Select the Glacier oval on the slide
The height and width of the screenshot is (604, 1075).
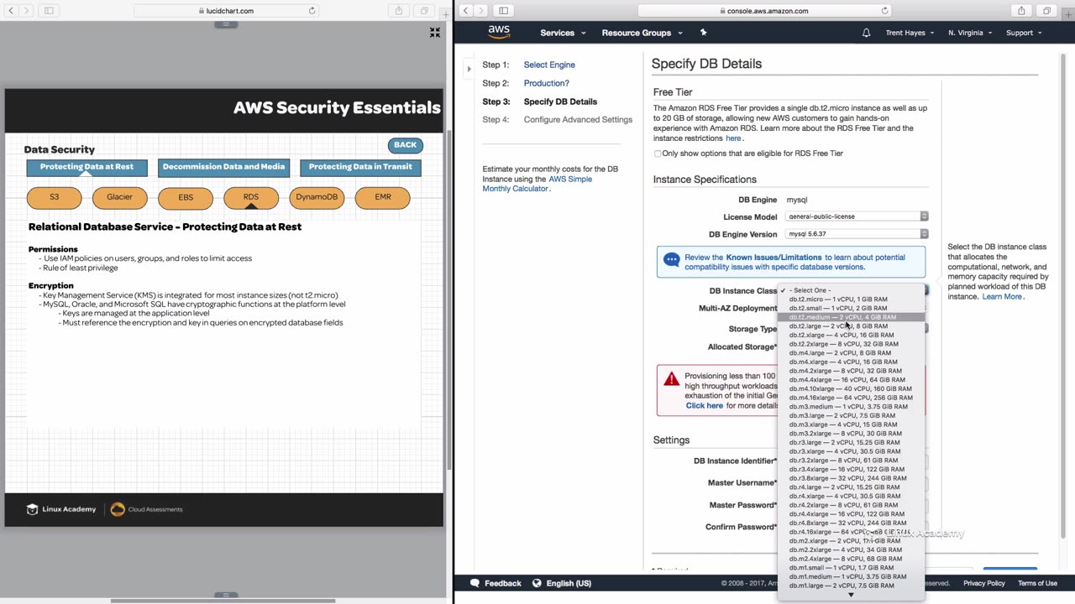pos(119,197)
